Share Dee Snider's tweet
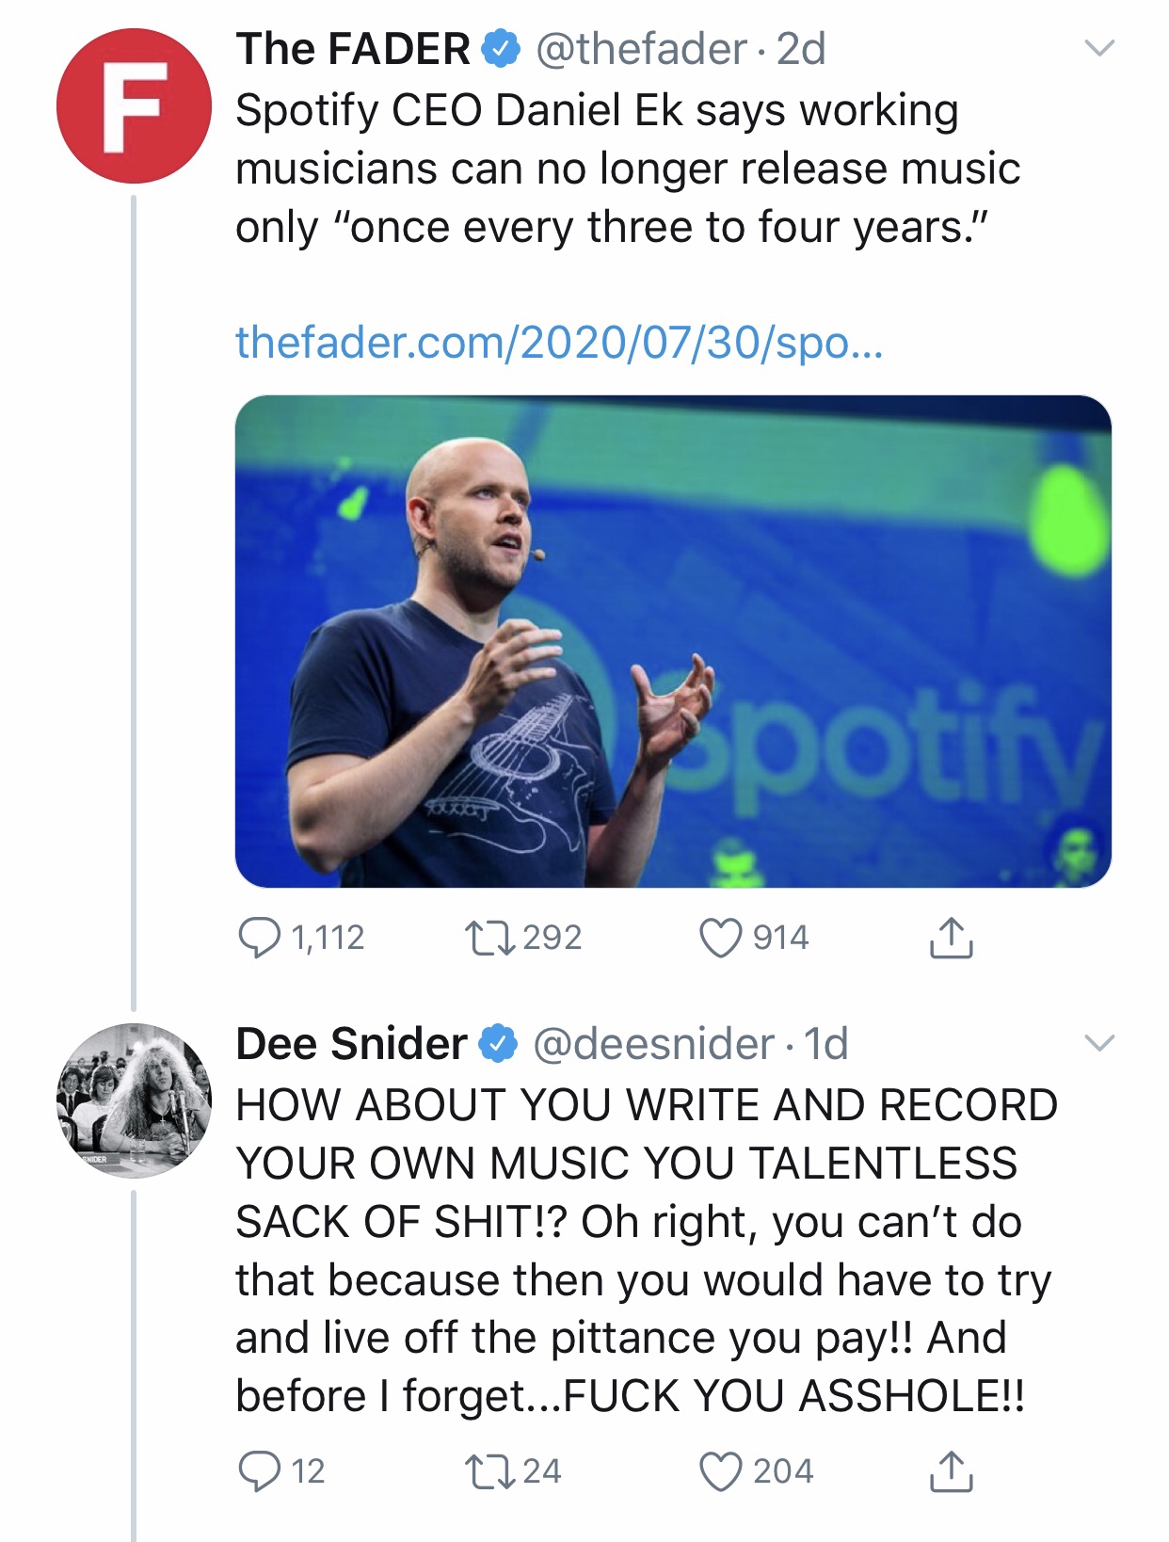 click(951, 1471)
